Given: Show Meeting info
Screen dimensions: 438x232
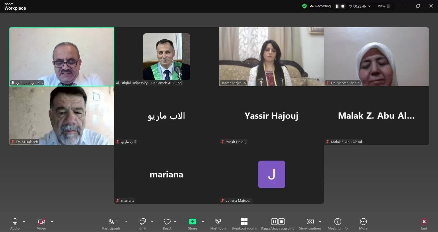Looking at the screenshot, I should click(338, 224).
